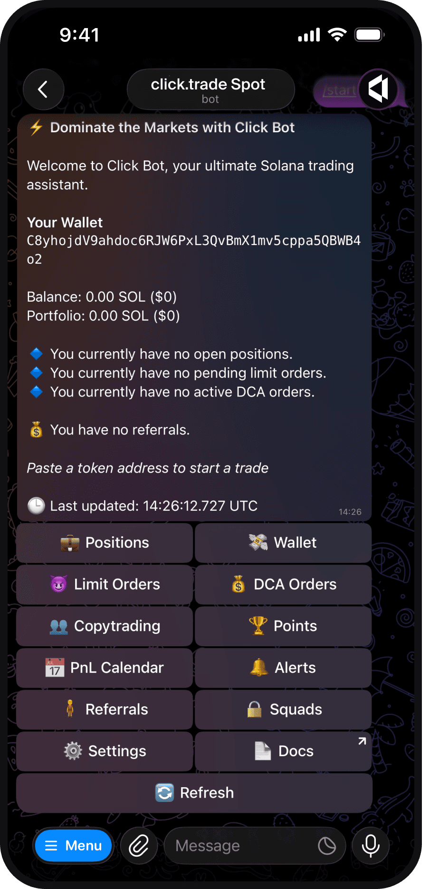Viewport: 439px width, 889px height.
Task: Tap the padlock icon on Squads button
Action: coord(254,709)
